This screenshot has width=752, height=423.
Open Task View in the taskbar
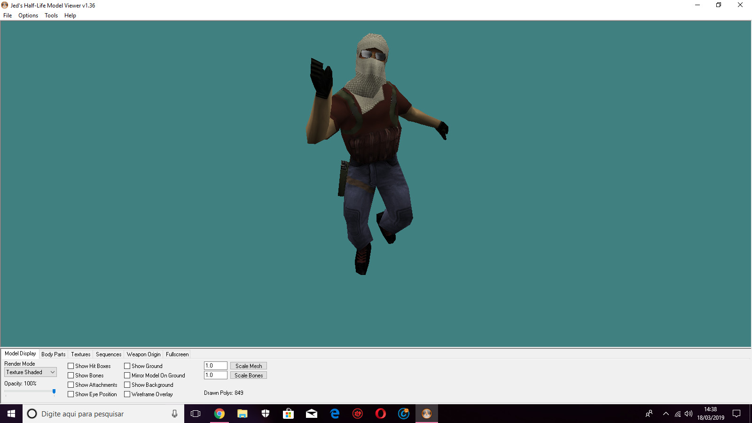(x=196, y=414)
